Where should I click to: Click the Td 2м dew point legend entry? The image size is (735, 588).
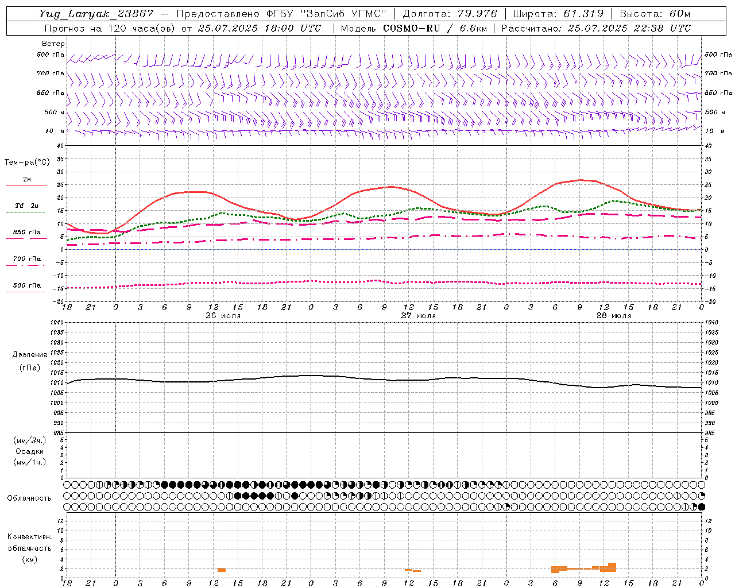coord(27,206)
